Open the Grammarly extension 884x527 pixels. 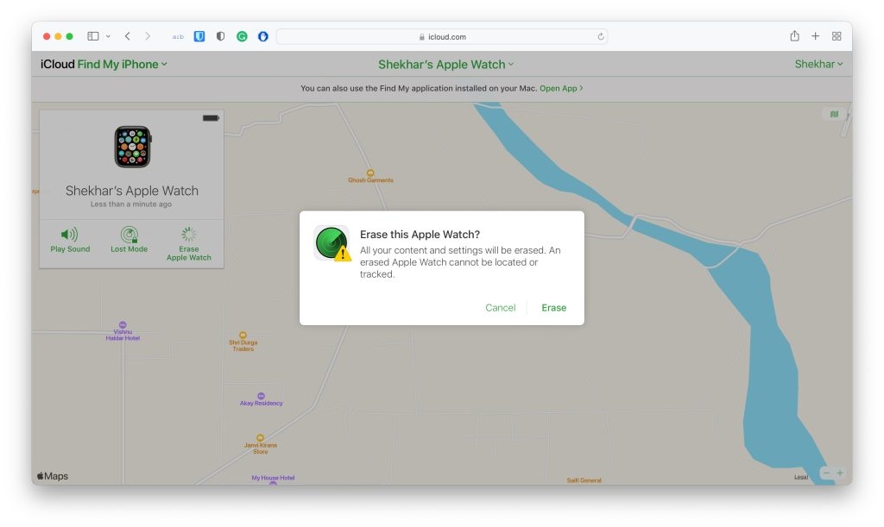(x=242, y=36)
